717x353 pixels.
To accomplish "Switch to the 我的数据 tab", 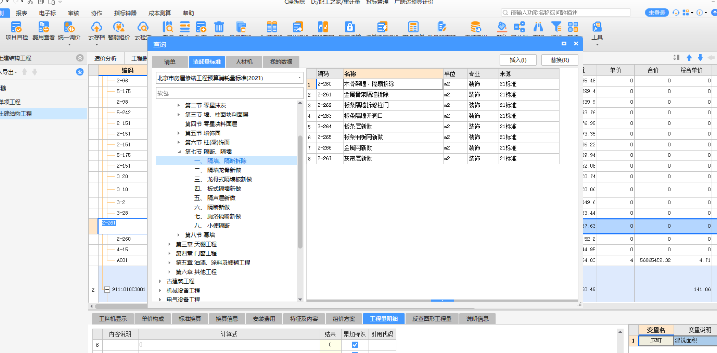I will pos(281,62).
